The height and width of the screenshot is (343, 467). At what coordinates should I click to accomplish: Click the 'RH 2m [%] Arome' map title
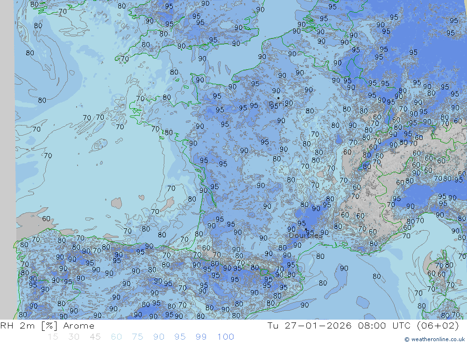click(x=47, y=326)
